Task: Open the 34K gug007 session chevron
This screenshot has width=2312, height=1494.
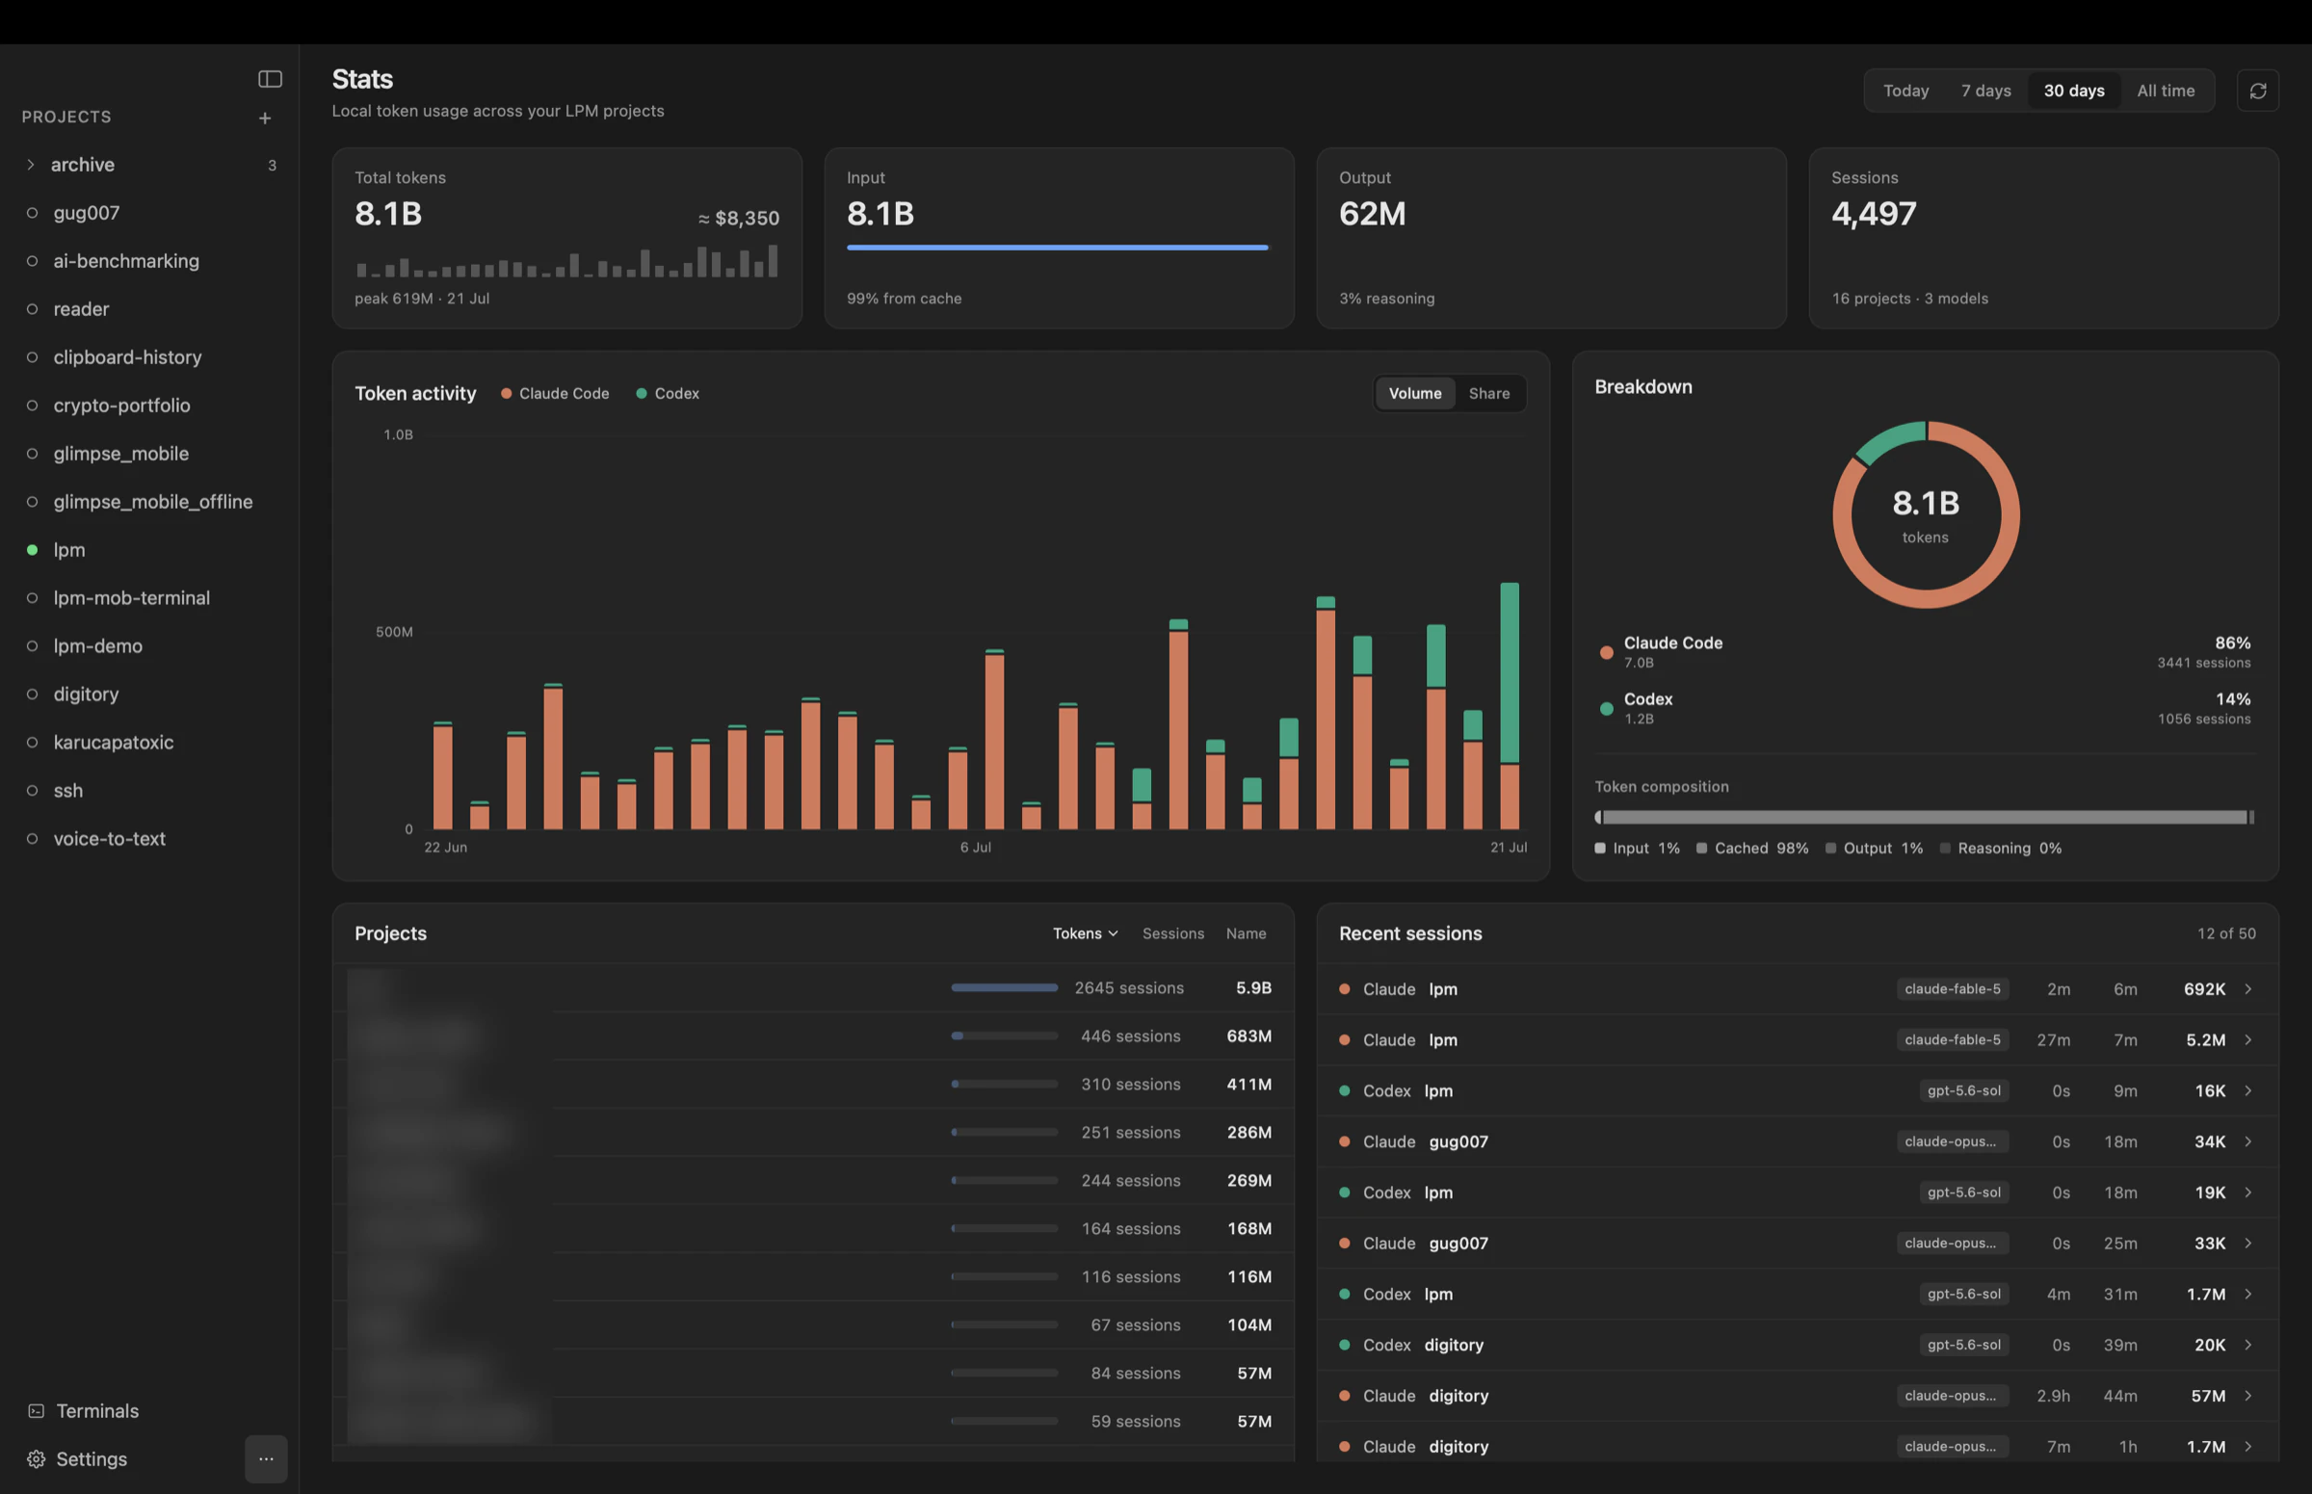Action: click(2248, 1141)
